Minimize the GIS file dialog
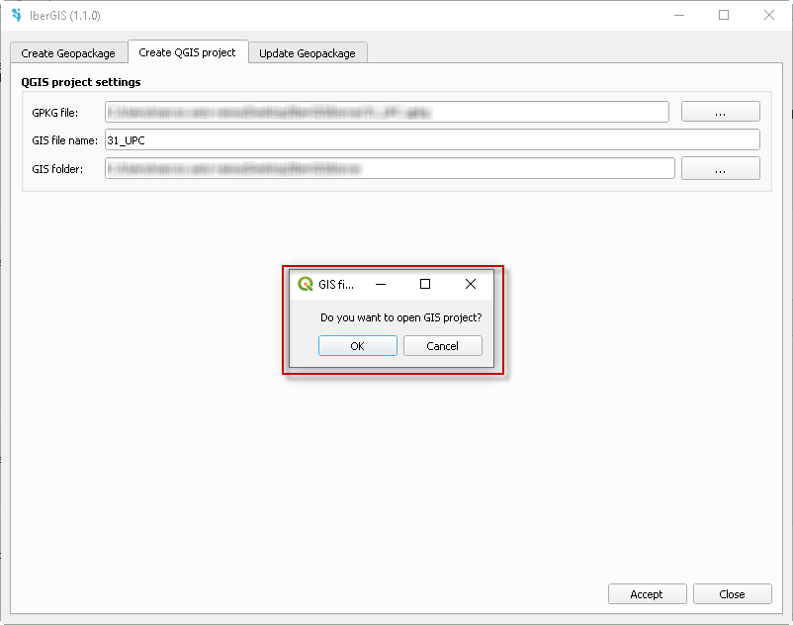The width and height of the screenshot is (793, 625). [x=381, y=284]
